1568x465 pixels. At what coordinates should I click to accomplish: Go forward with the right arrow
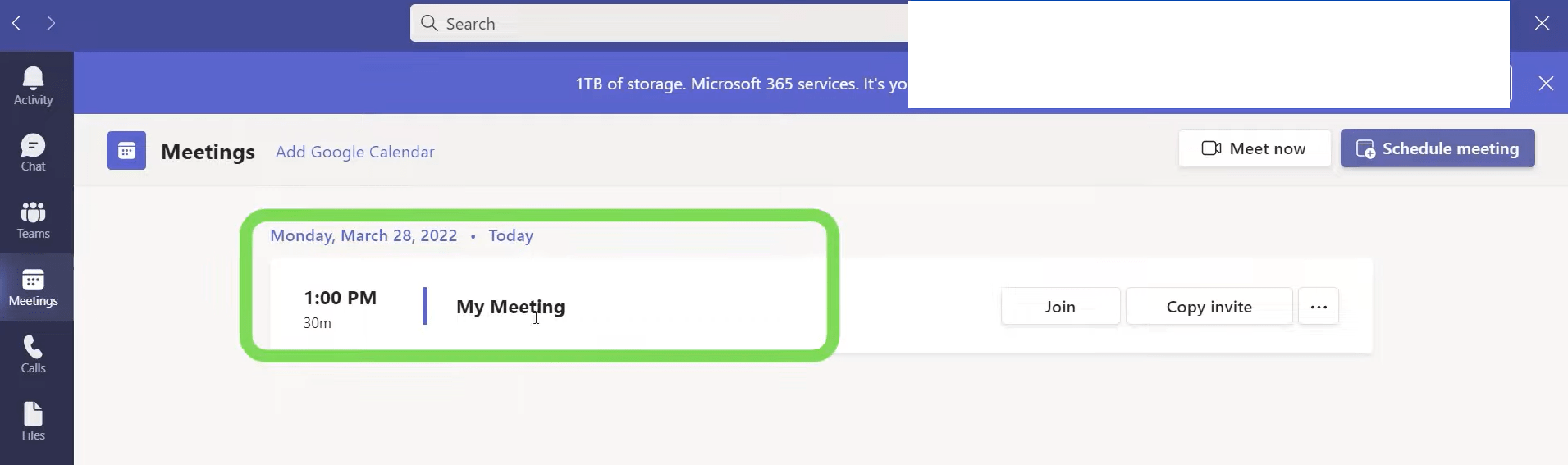[51, 23]
